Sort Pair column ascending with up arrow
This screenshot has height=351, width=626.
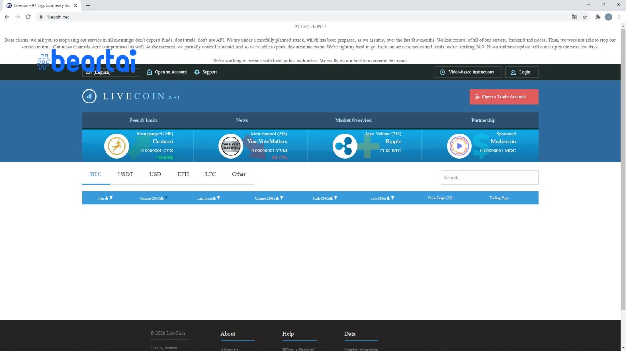pos(106,198)
